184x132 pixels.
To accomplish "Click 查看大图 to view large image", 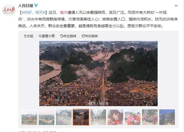I will coord(47,36).
